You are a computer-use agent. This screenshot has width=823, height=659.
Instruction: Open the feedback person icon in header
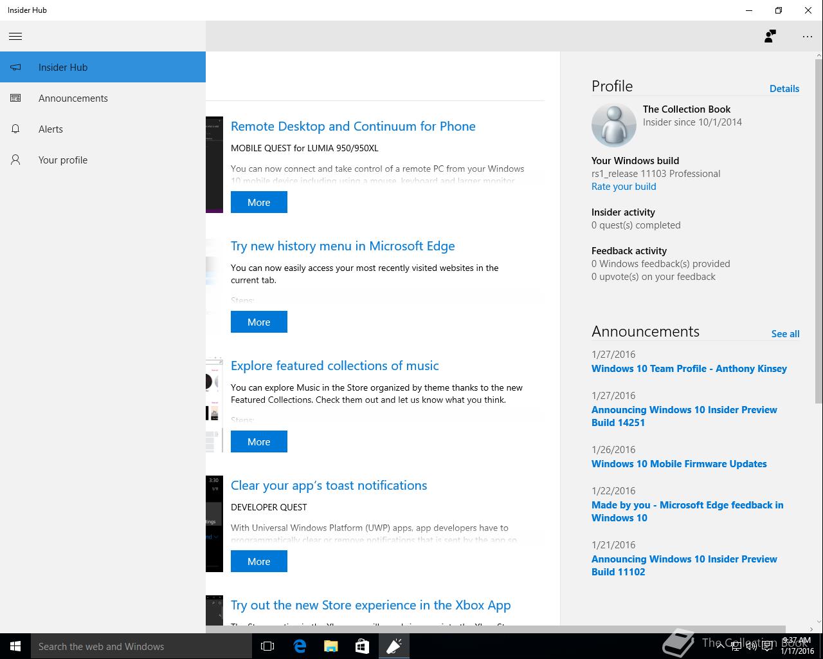pos(770,36)
